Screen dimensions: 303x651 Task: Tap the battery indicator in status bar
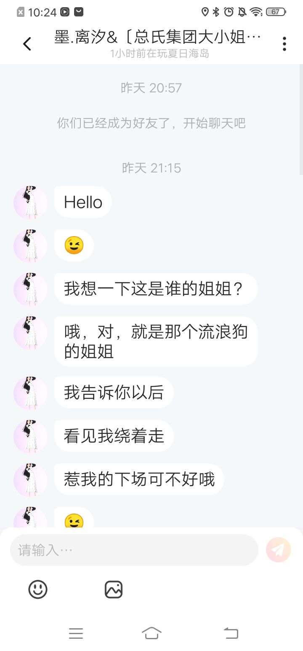click(x=276, y=12)
